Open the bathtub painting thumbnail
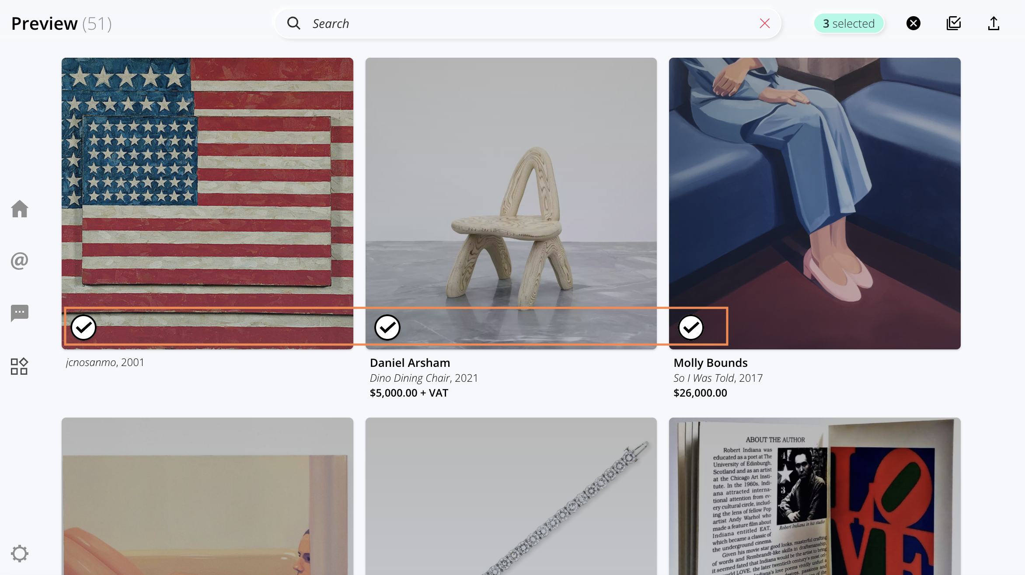 [x=207, y=496]
